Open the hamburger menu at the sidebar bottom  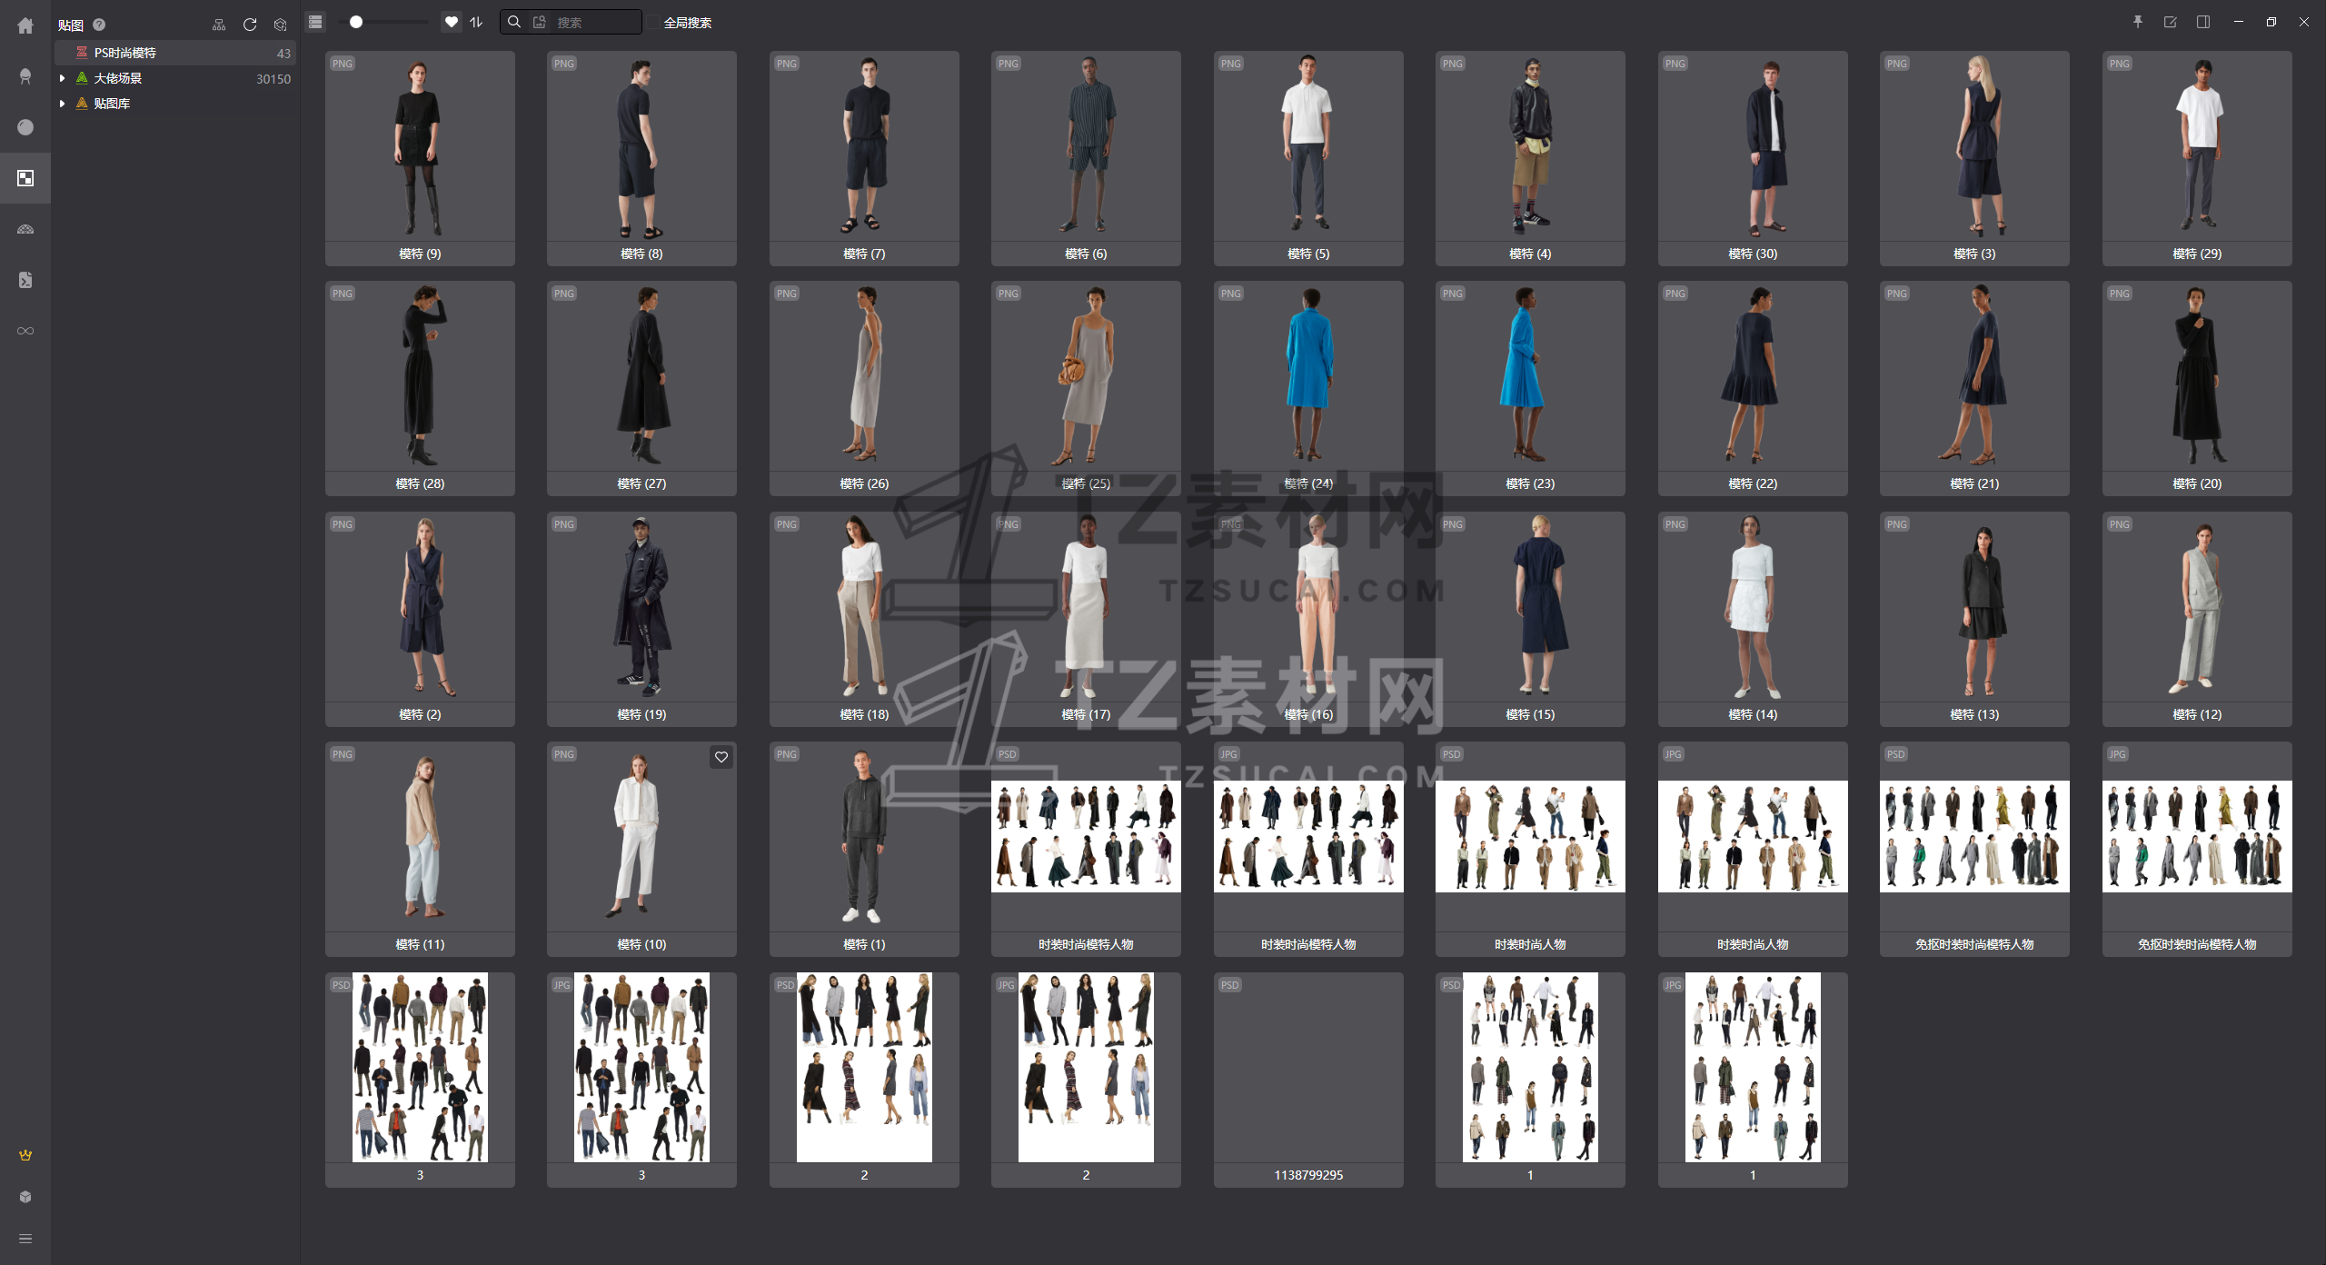point(25,1239)
